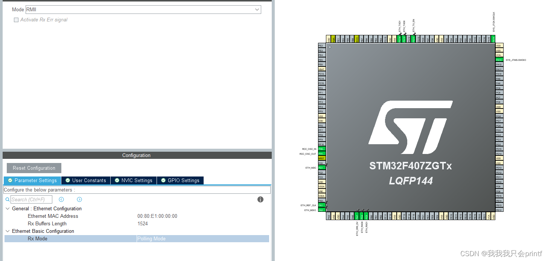Click the next search result arrow icon
The image size is (548, 261).
(79, 199)
